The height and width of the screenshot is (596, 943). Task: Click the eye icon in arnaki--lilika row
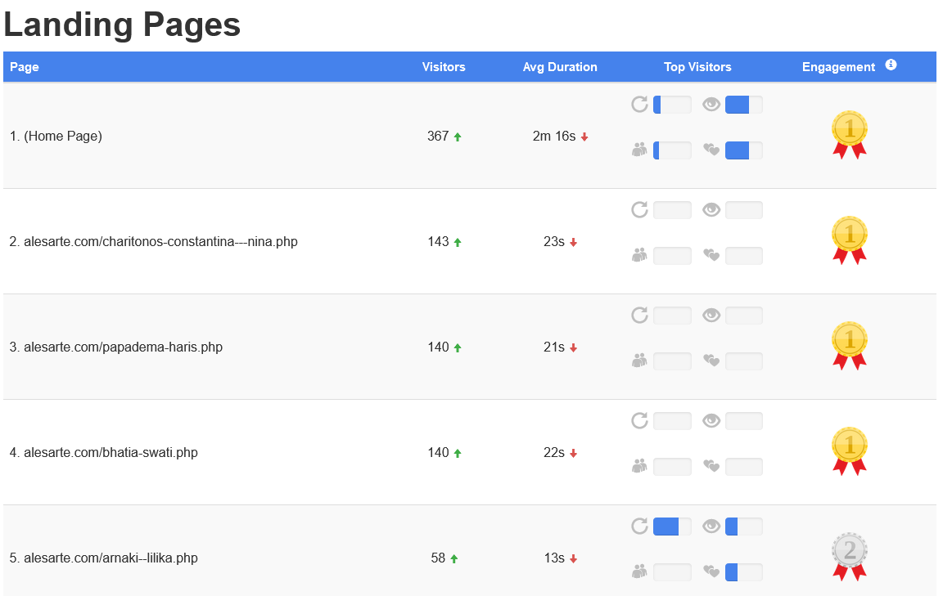711,527
